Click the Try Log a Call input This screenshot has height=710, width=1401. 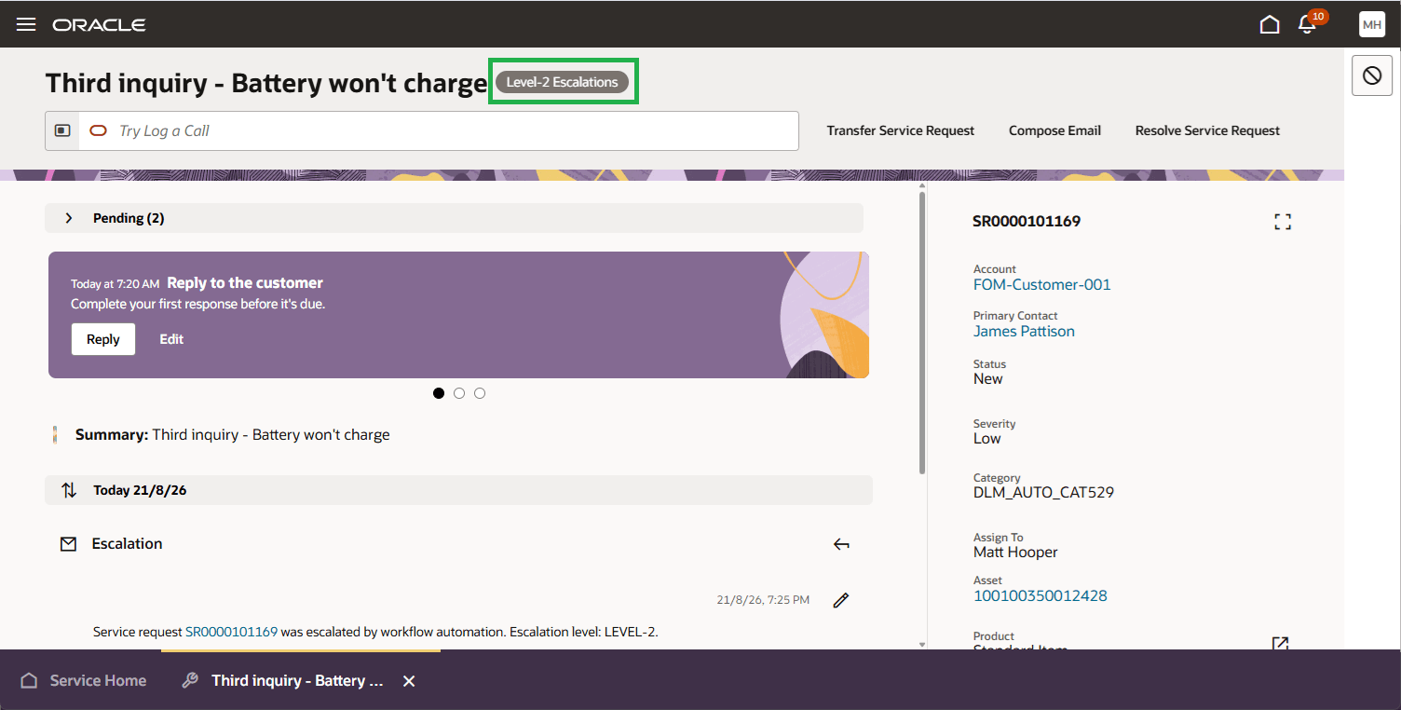(438, 130)
